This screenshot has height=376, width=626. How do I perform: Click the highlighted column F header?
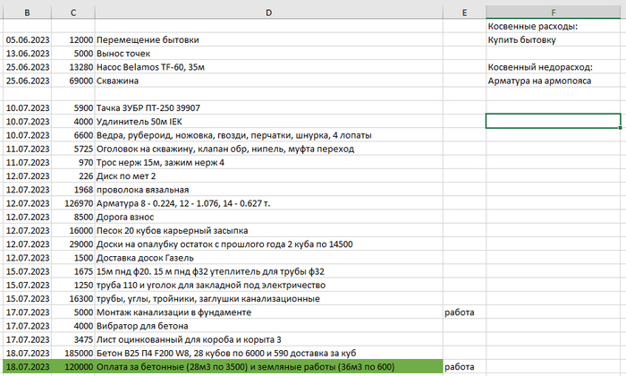554,11
